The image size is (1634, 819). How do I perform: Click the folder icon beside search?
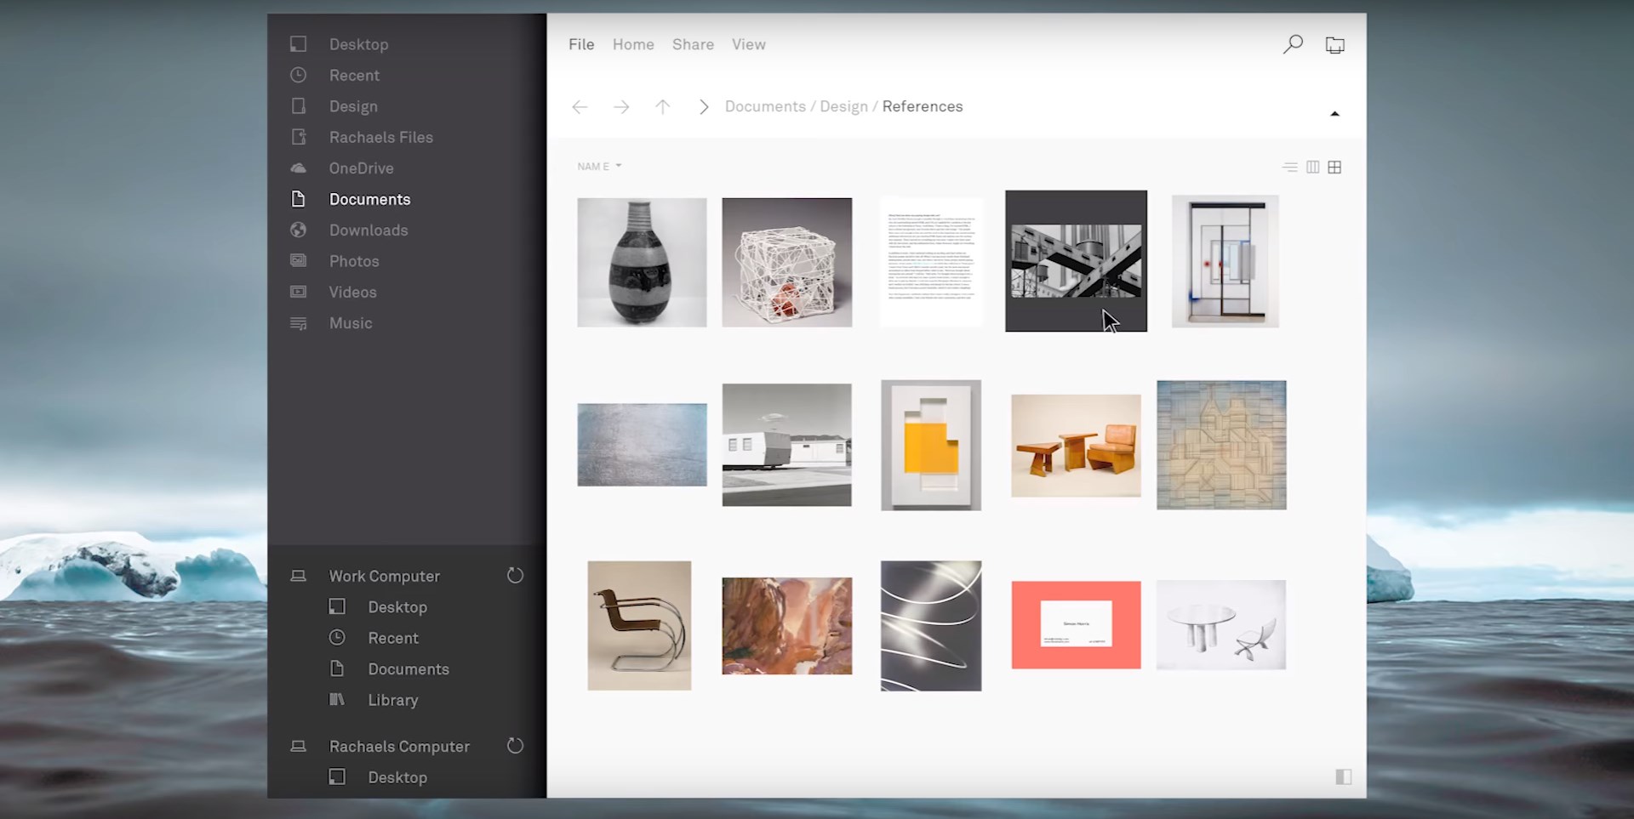[x=1334, y=45]
